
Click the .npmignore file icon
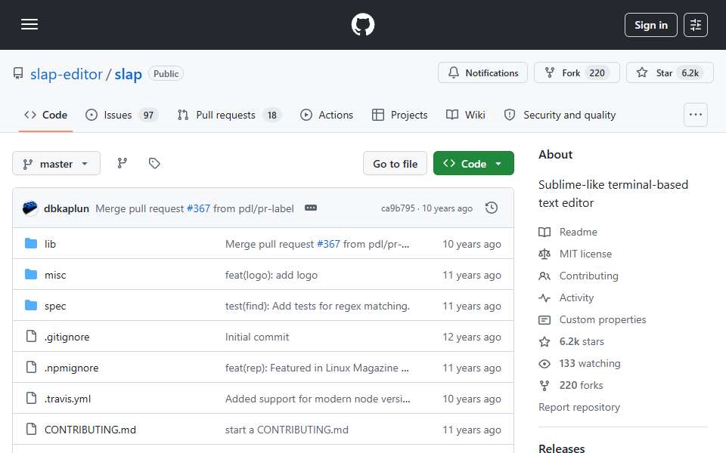(x=31, y=367)
